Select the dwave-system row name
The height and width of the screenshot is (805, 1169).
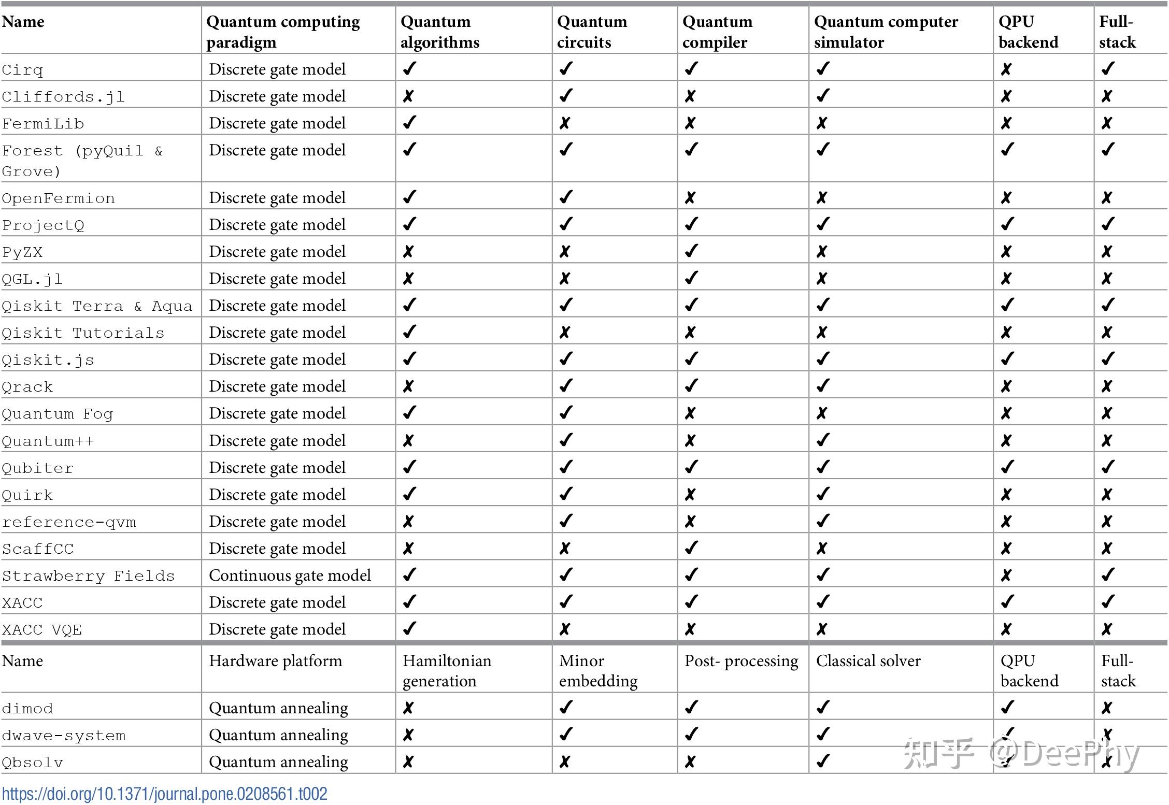click(64, 736)
